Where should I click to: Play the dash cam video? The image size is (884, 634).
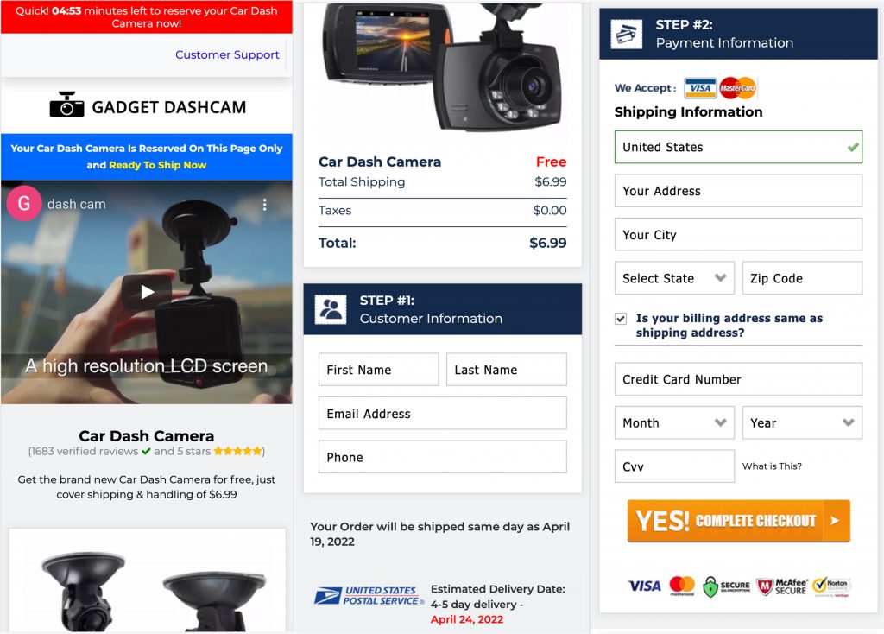tap(147, 292)
